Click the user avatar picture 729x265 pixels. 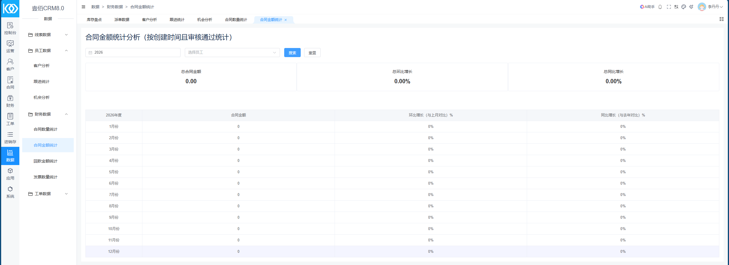[x=702, y=7]
